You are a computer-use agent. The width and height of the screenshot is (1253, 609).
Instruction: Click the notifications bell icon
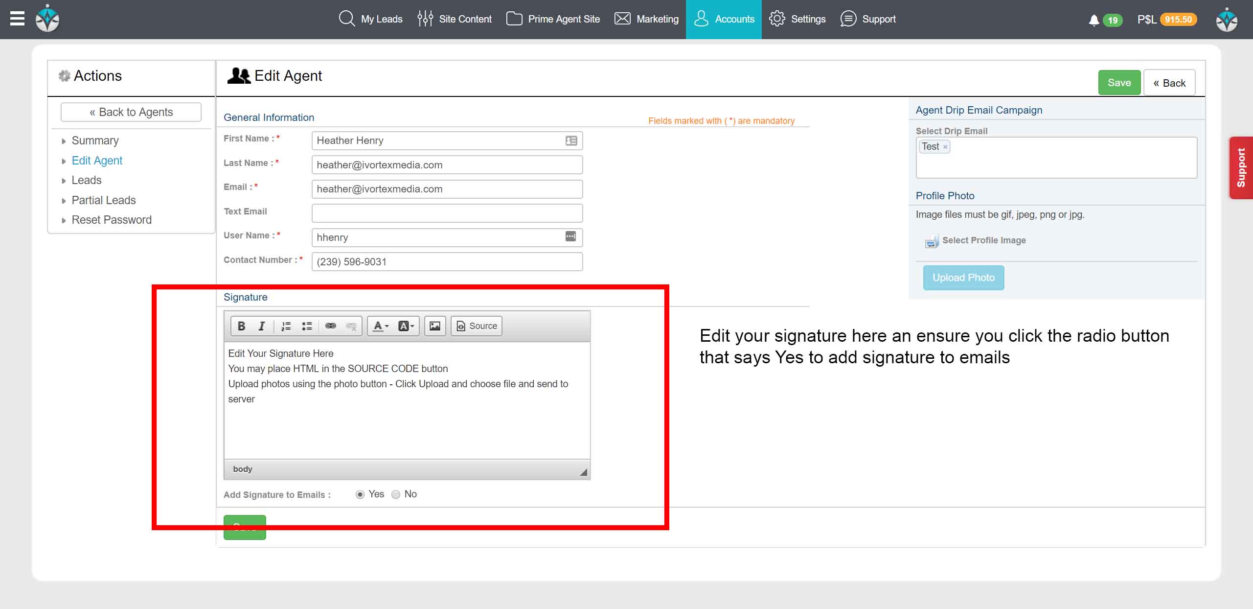click(x=1094, y=20)
